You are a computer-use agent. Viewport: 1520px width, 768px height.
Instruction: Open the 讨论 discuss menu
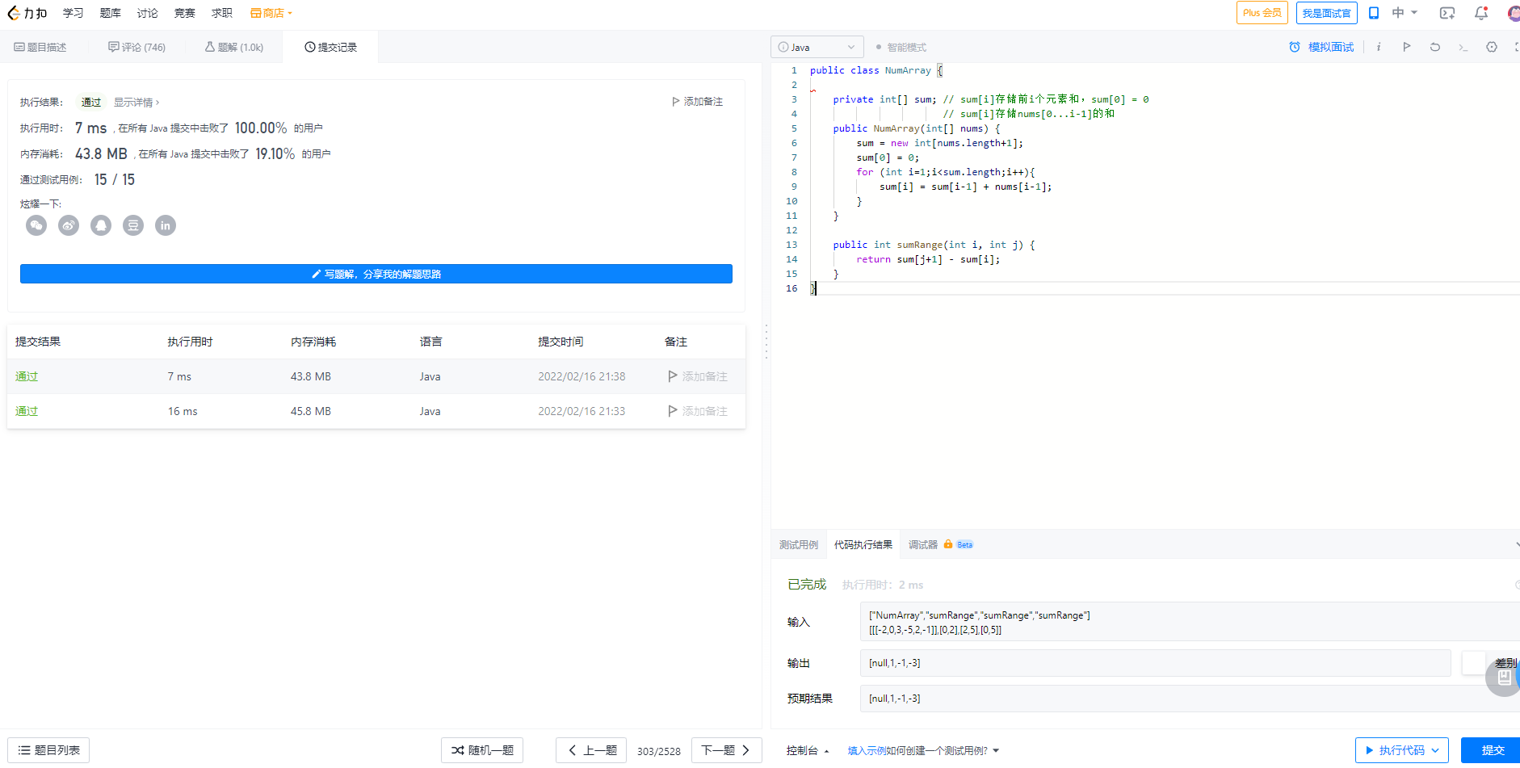pyautogui.click(x=147, y=13)
